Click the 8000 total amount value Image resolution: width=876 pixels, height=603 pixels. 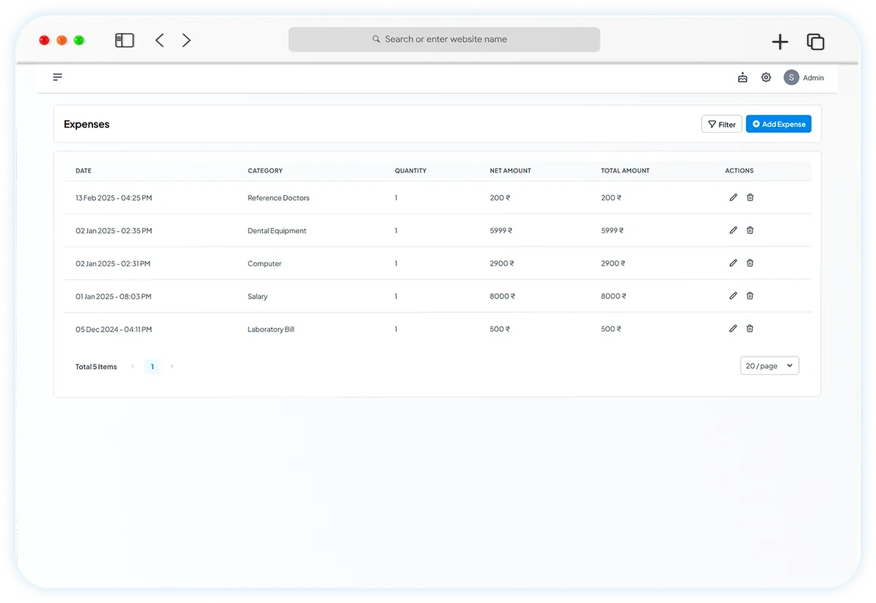tap(613, 296)
